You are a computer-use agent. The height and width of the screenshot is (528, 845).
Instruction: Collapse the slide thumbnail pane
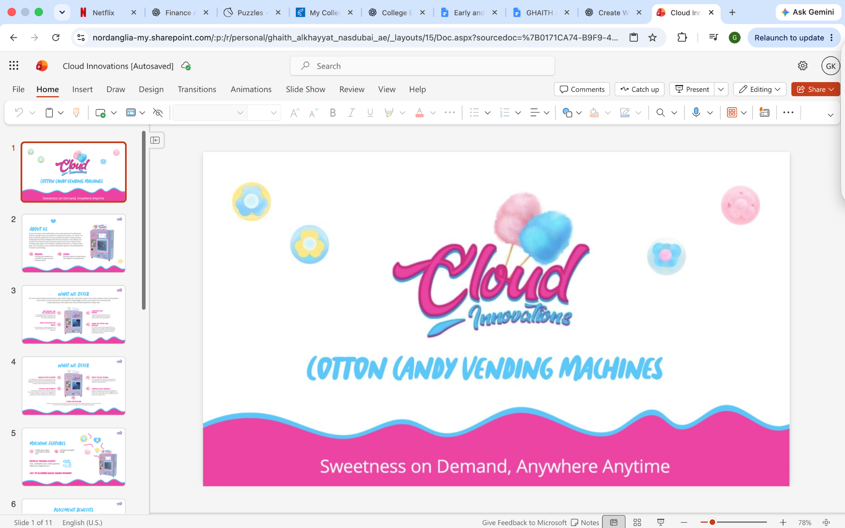click(155, 140)
